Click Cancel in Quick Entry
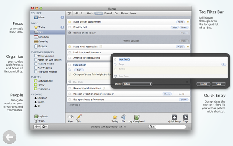The height and width of the screenshot is (146, 233). coord(203,84)
